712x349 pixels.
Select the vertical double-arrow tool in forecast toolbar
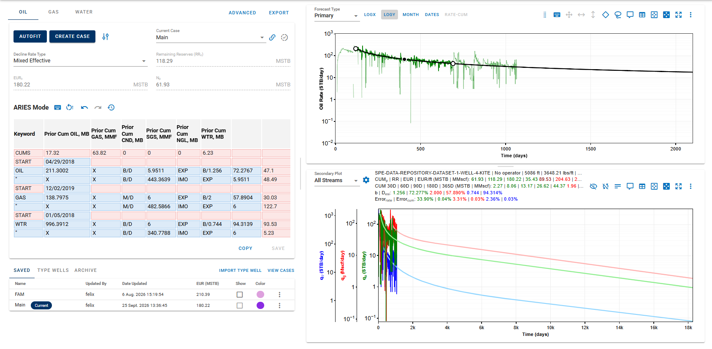click(593, 15)
